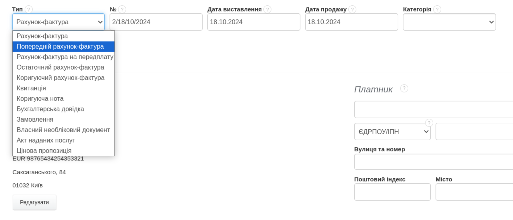This screenshot has height=220, width=513.
Task: Select Коригуючий рахунок-фактура from list
Action: pyautogui.click(x=60, y=78)
